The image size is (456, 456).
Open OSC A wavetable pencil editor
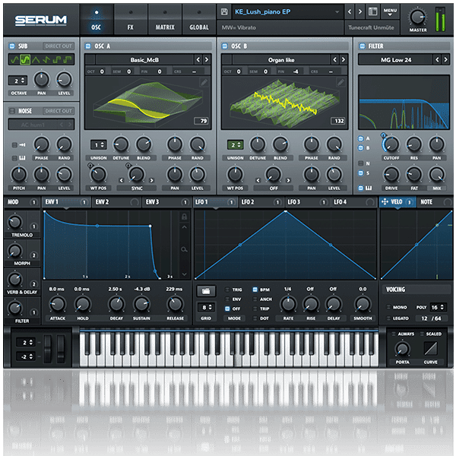tap(204, 83)
